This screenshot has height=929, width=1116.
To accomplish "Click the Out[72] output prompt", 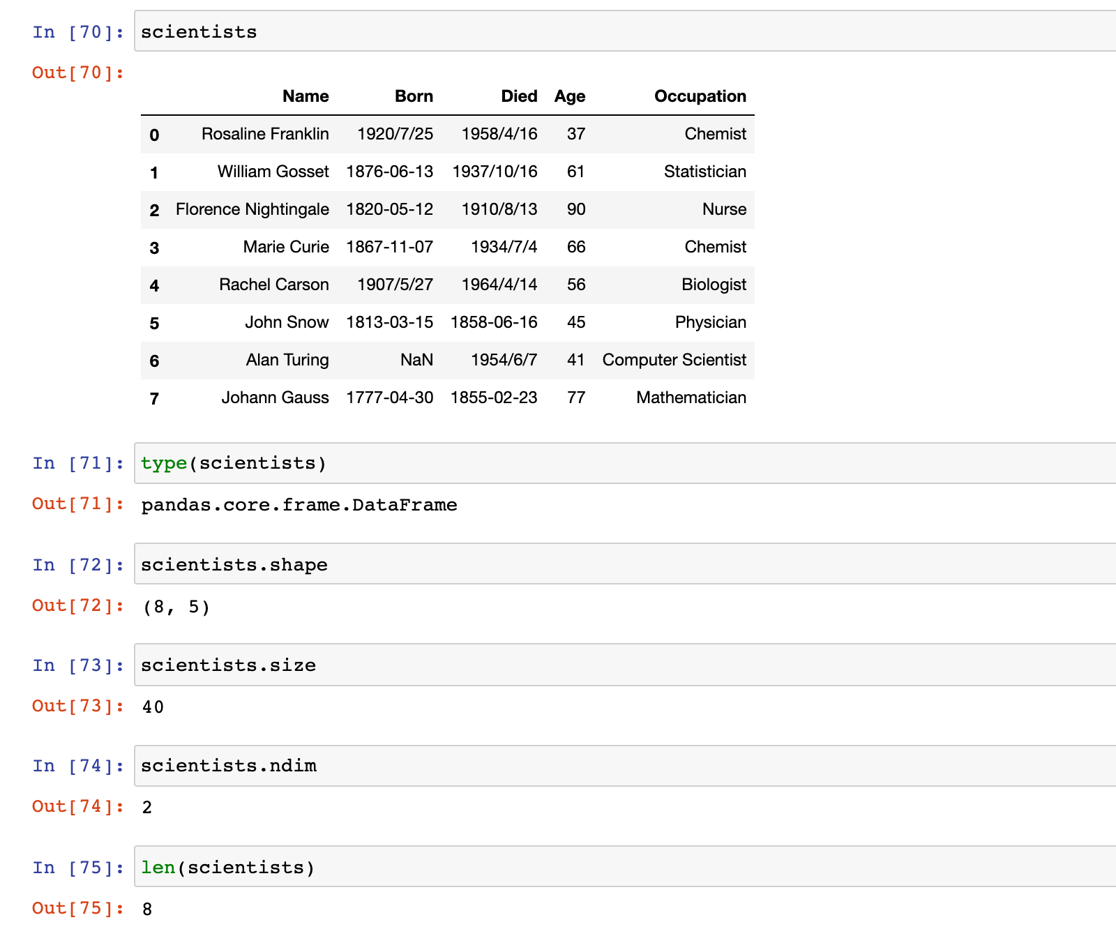I will tap(78, 605).
